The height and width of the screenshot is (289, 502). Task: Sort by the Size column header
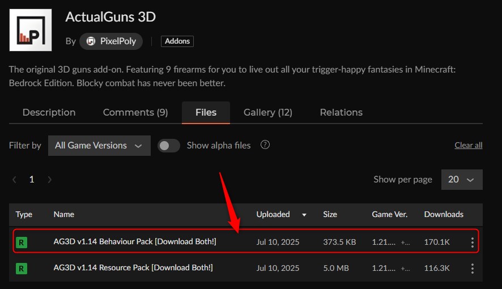[330, 214]
